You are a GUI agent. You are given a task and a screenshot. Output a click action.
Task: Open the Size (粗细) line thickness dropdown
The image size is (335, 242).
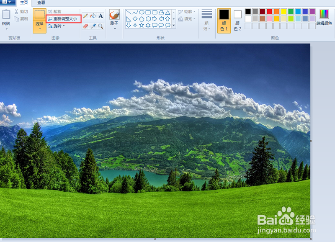(x=206, y=20)
